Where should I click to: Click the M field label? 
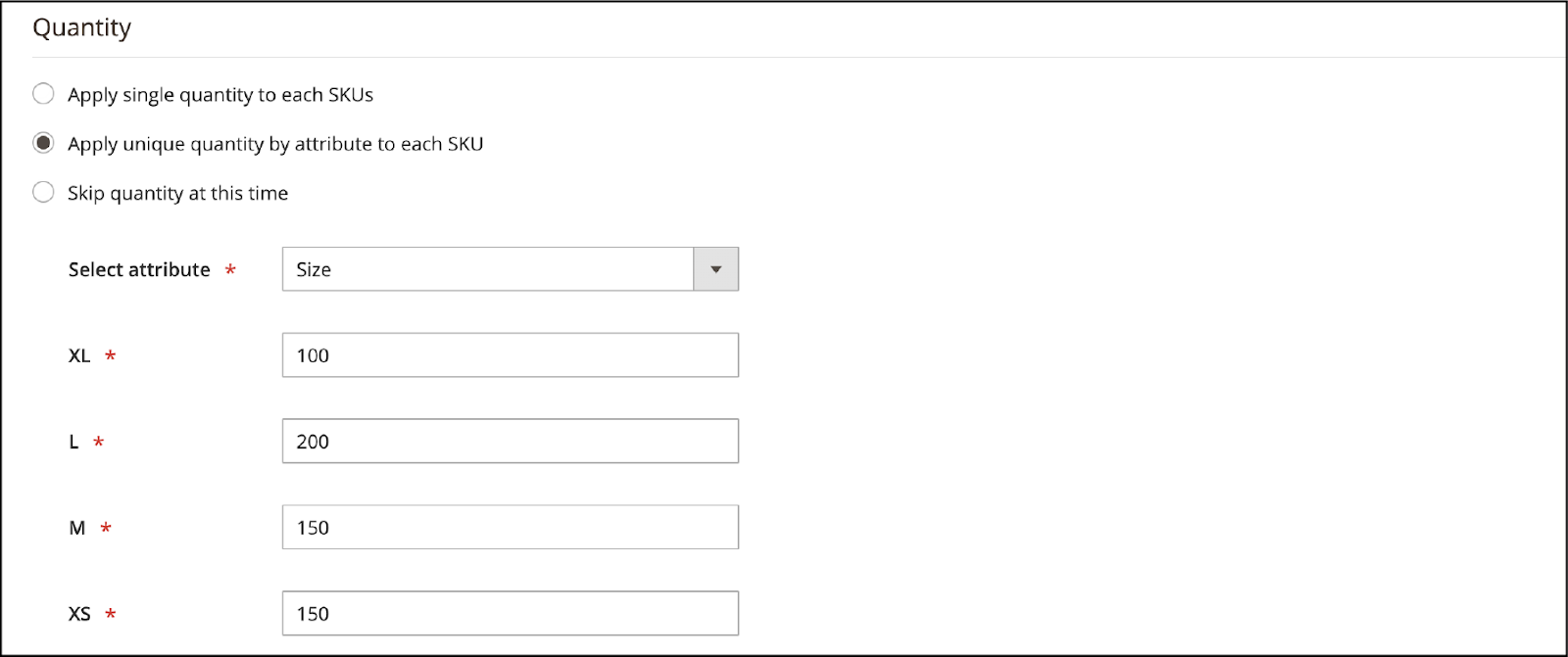(x=77, y=528)
